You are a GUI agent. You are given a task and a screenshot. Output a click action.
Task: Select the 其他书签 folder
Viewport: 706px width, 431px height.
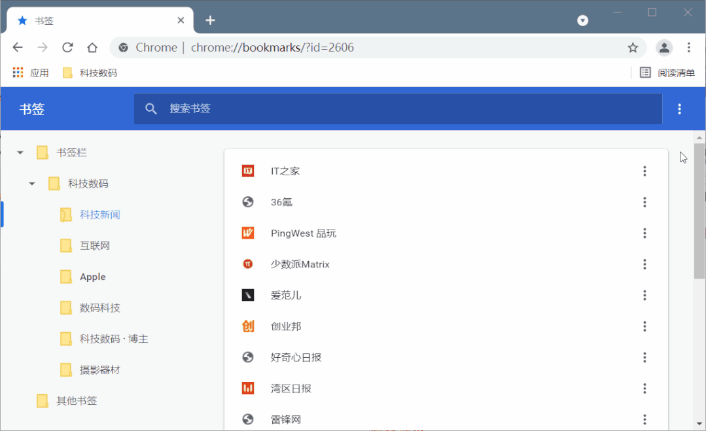point(67,401)
